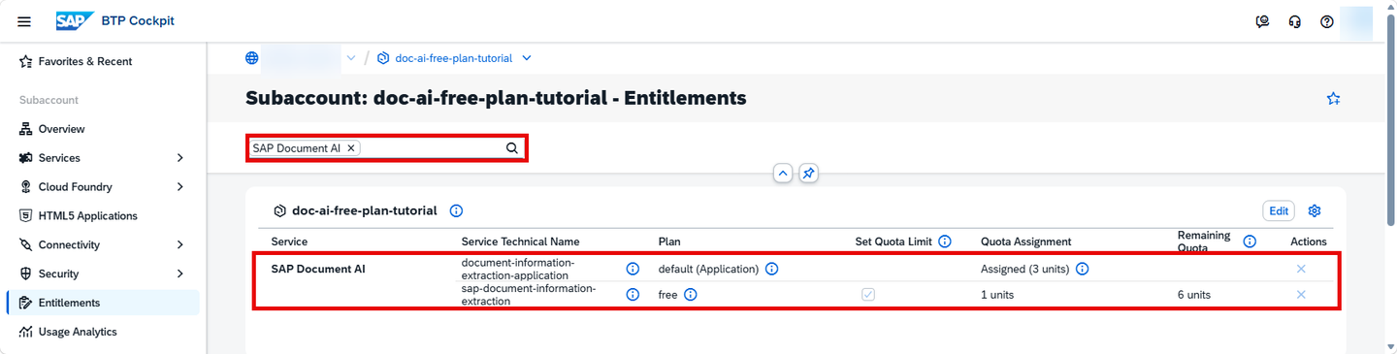The height and width of the screenshot is (354, 1397).
Task: Delete the default (Application) plan row
Action: (x=1301, y=269)
